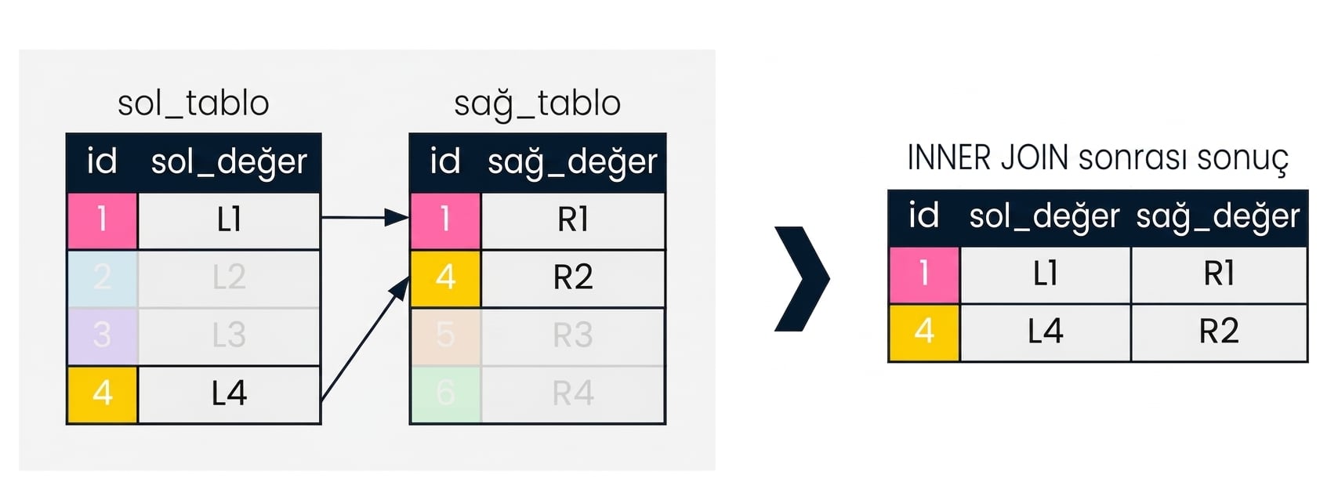Select the L1 cell in sol_tablo
This screenshot has height=489, width=1338.
[229, 220]
